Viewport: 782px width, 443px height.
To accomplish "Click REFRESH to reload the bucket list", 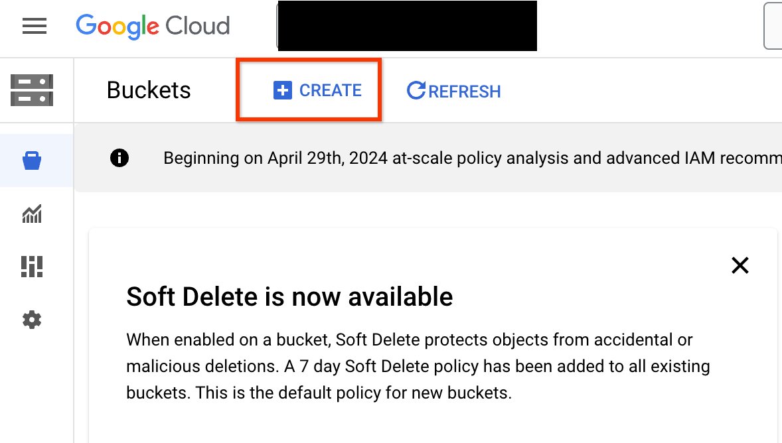I will click(x=453, y=91).
